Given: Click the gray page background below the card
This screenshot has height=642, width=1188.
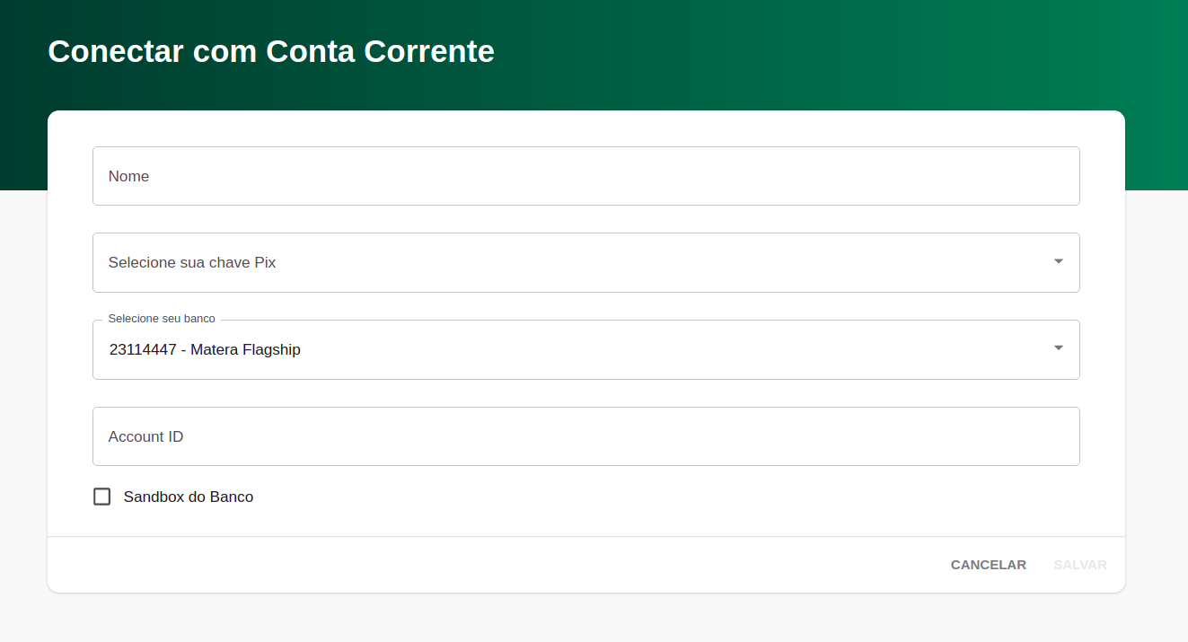Looking at the screenshot, I should point(584,620).
